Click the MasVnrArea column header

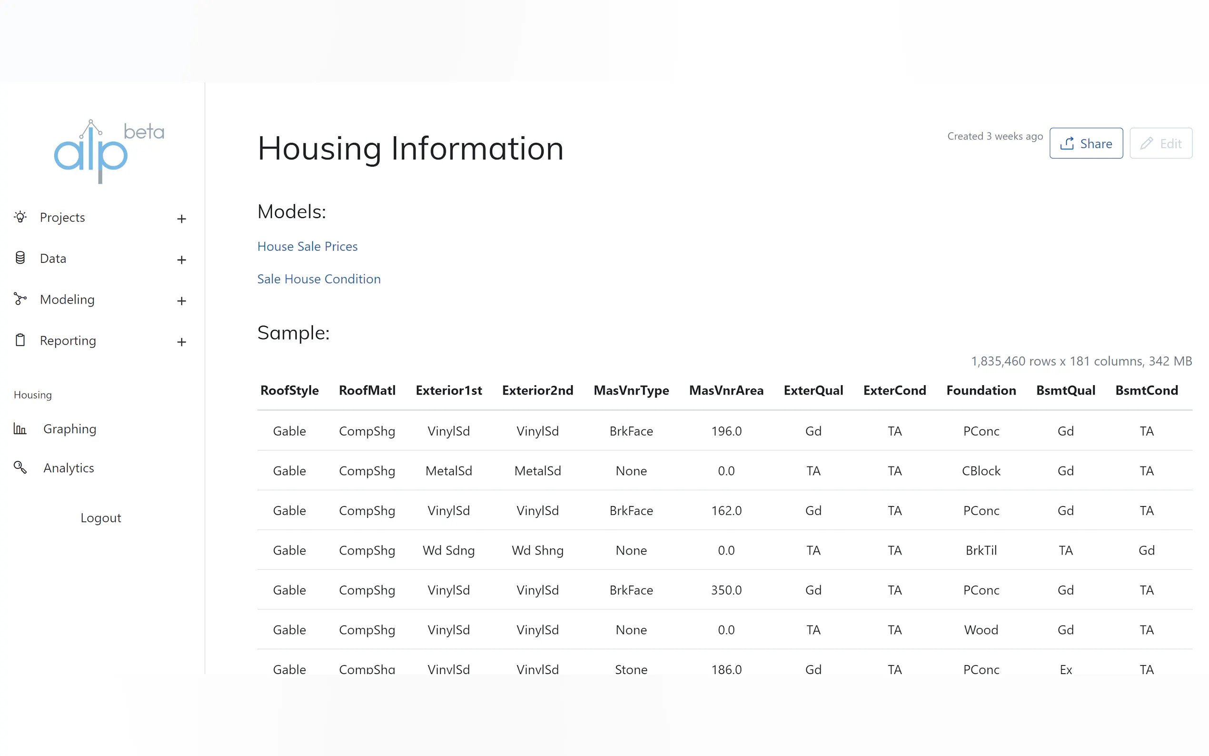point(726,390)
